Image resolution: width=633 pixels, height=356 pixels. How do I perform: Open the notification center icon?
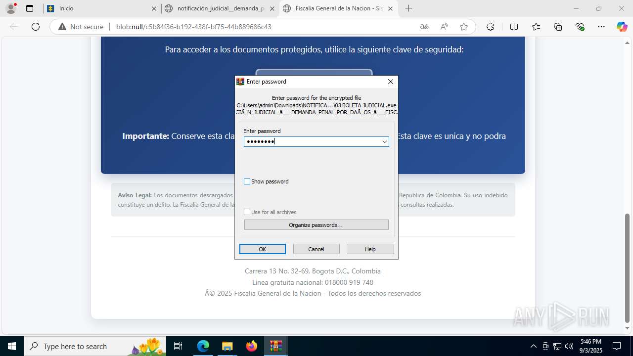coord(617,346)
